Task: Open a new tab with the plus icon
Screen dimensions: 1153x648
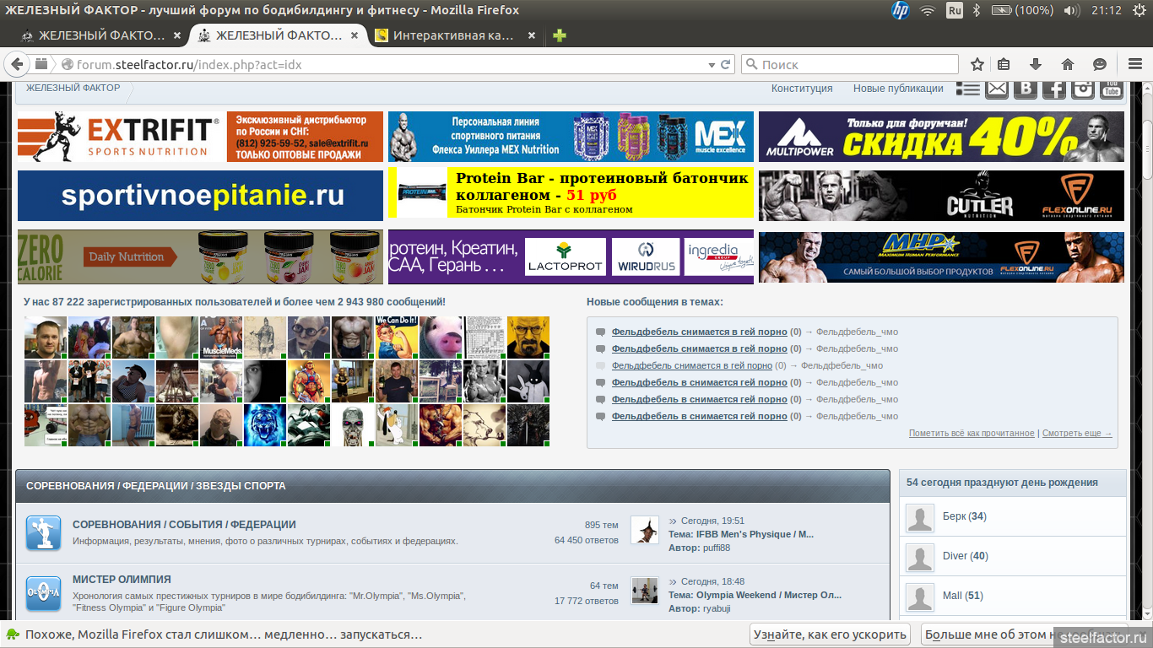Action: point(559,36)
